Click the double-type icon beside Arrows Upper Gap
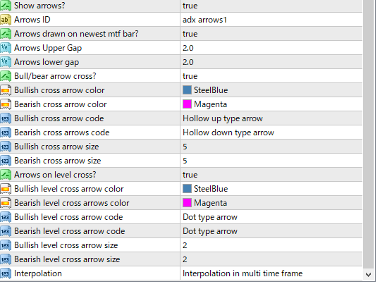 click(6, 48)
